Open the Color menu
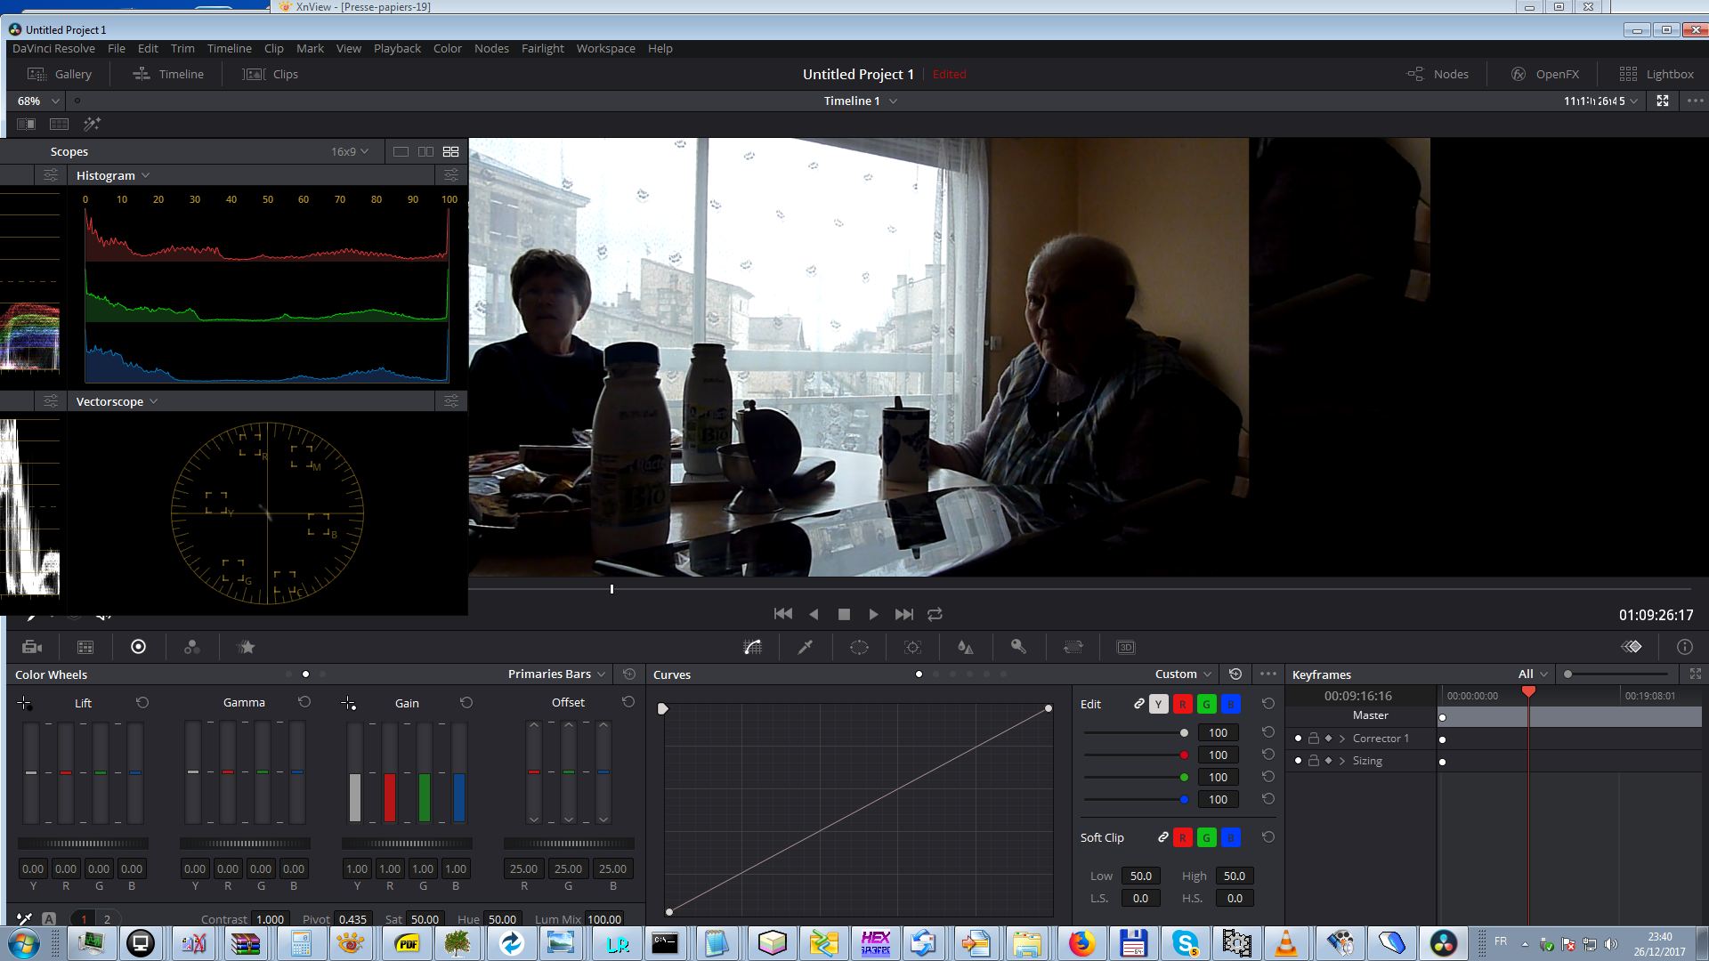Screen dimensions: 1709x961 [447, 48]
